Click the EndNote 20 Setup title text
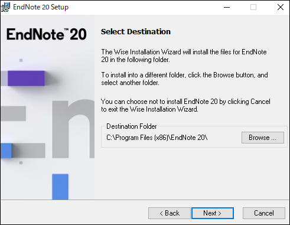Viewport: 290px width, 225px height. coord(41,7)
